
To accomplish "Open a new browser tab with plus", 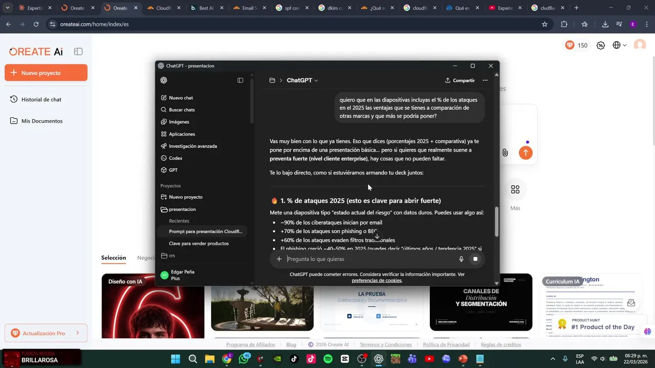I will tap(576, 8).
